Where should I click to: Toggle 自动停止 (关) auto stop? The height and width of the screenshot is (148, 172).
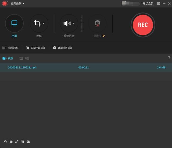[35, 48]
